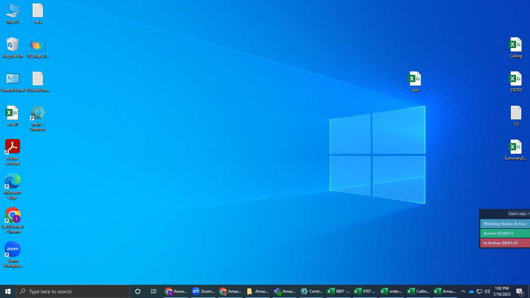This screenshot has height=298, width=530.
Task: Switch to Chrome Amaz... taskbar window with I badge
Action: 176,291
